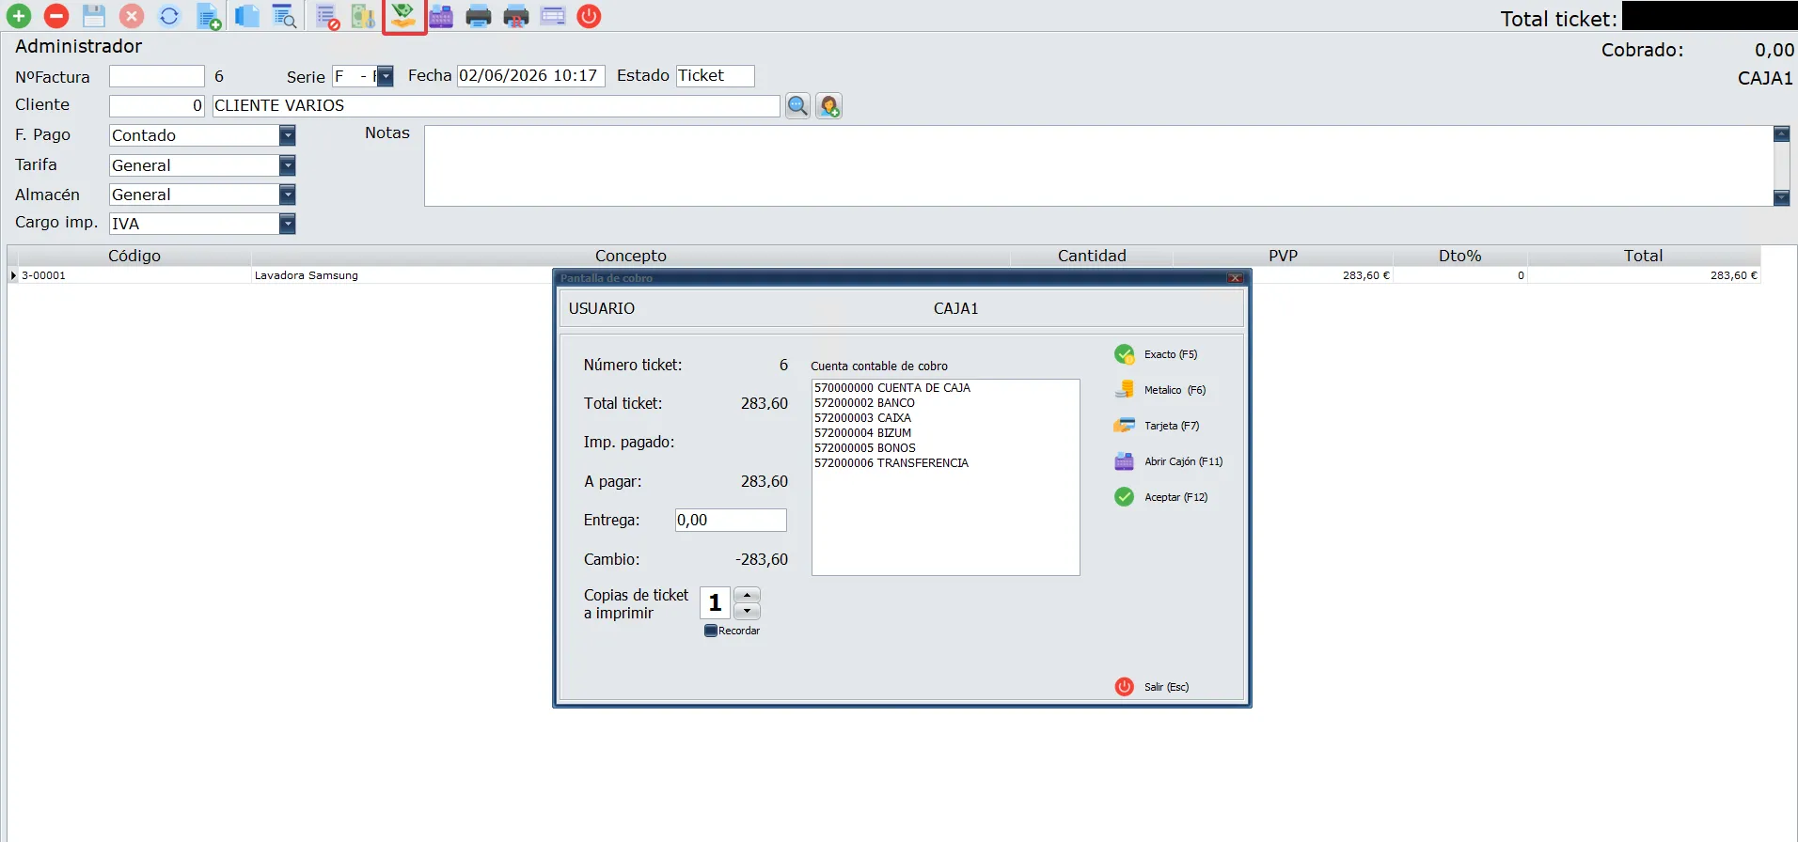Click the purple on-screen keyboard icon
The width and height of the screenshot is (1798, 842).
(553, 16)
